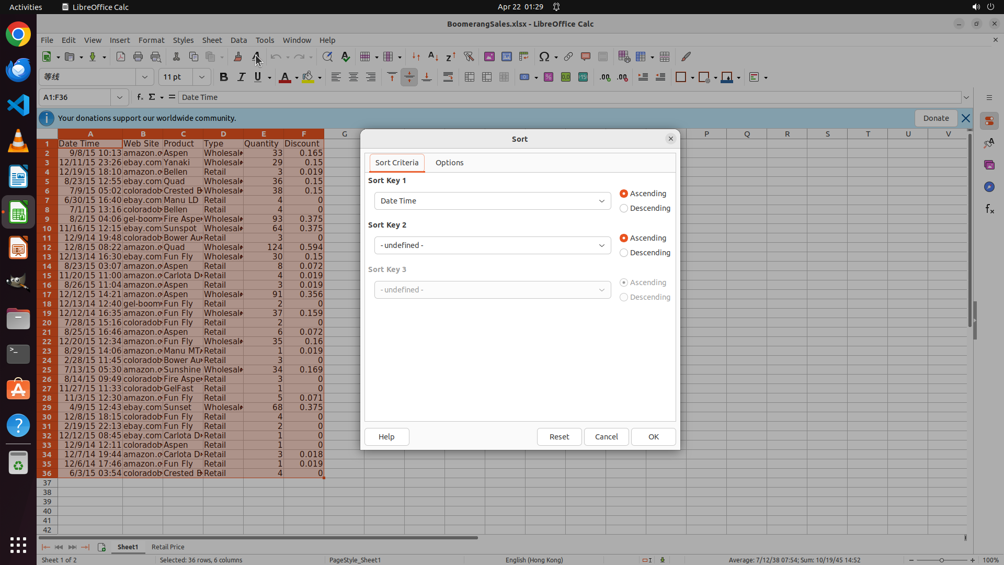Open the font size dropdown
This screenshot has height=565, width=1004.
[x=201, y=77]
